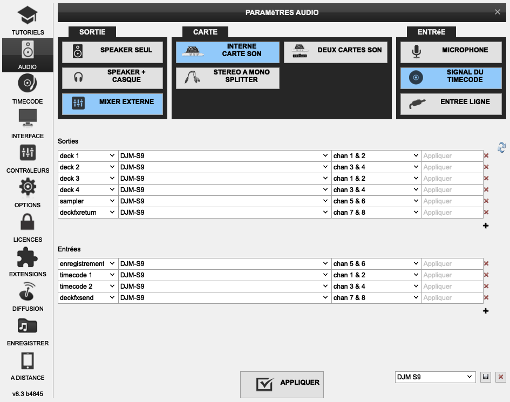Click the Appliquer apply button
This screenshot has height=402, width=510.
(x=282, y=384)
